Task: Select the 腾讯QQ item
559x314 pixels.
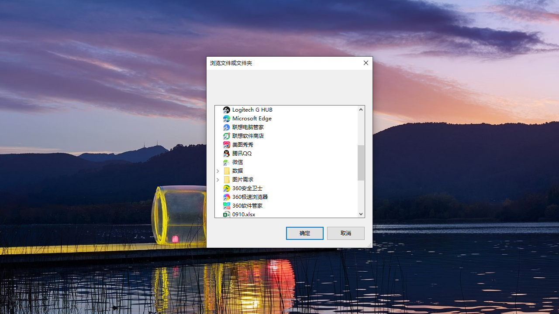Action: [x=242, y=153]
